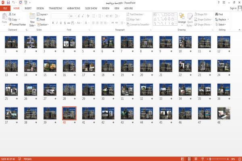Open the Select dropdown in Editing group

coord(221,25)
